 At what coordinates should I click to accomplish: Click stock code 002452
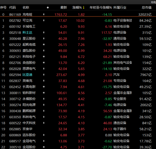15,87
